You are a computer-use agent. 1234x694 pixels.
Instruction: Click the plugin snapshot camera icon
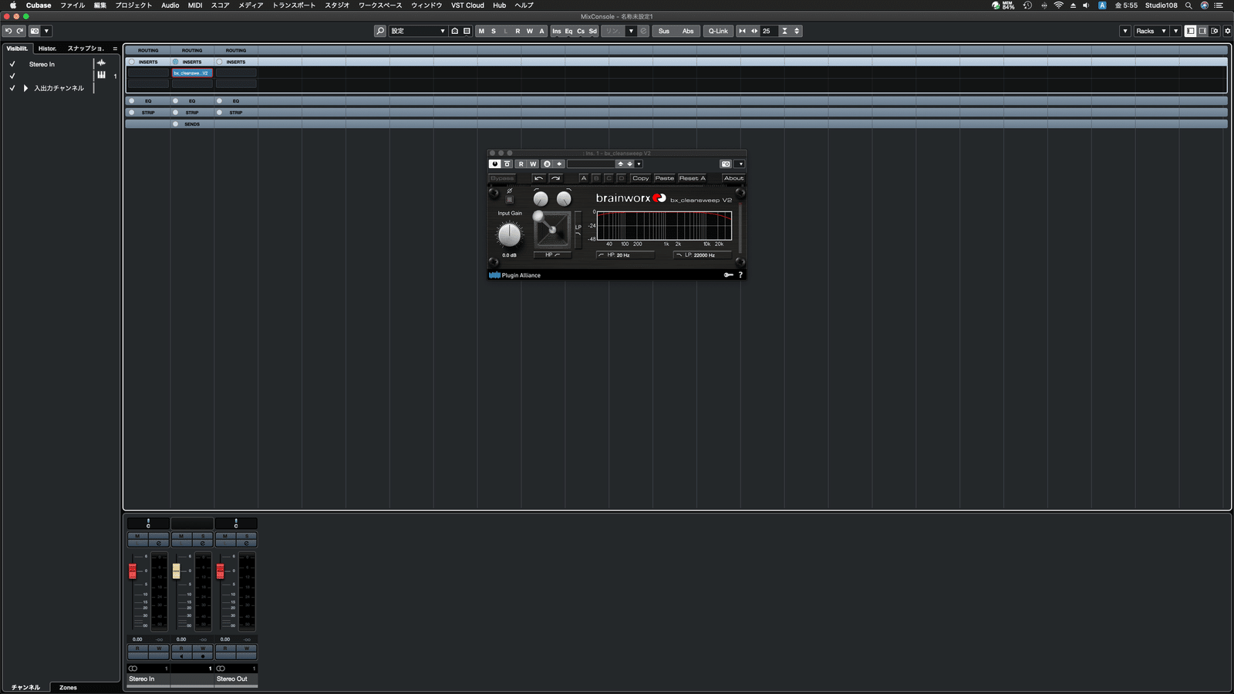click(x=726, y=163)
